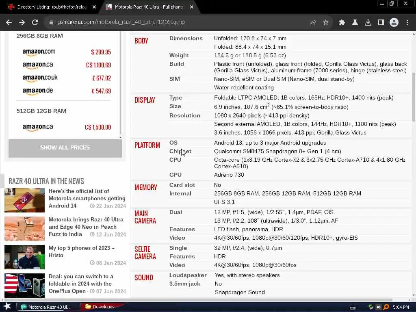Screen dimensions: 416x312
Task: Bookmark this page with the star
Action: [325, 22]
